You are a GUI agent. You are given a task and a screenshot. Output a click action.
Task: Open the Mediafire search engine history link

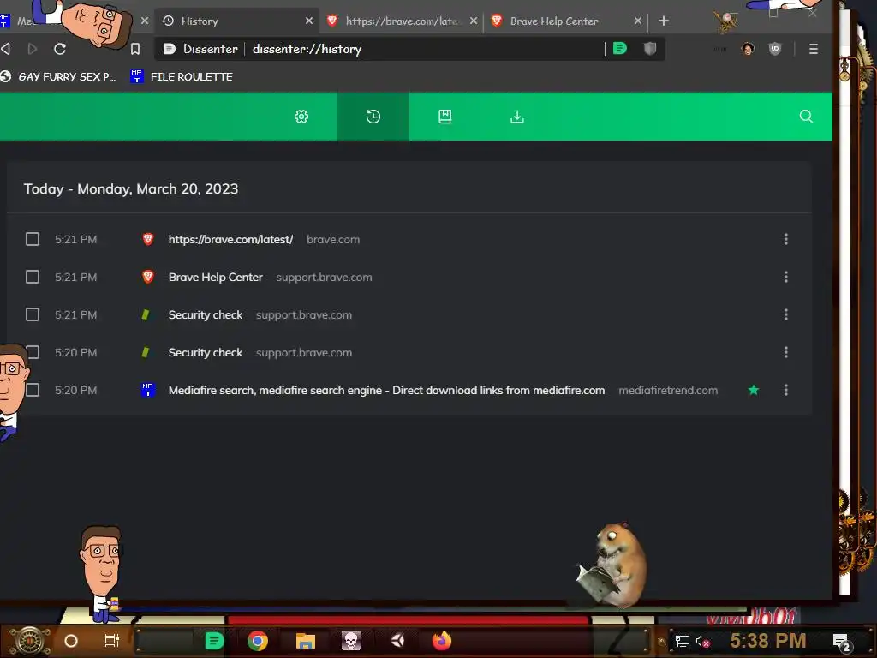click(386, 390)
